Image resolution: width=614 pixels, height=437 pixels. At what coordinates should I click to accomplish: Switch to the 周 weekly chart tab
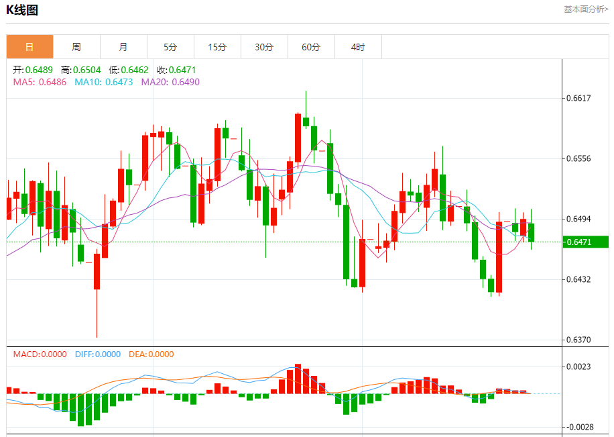(x=76, y=47)
